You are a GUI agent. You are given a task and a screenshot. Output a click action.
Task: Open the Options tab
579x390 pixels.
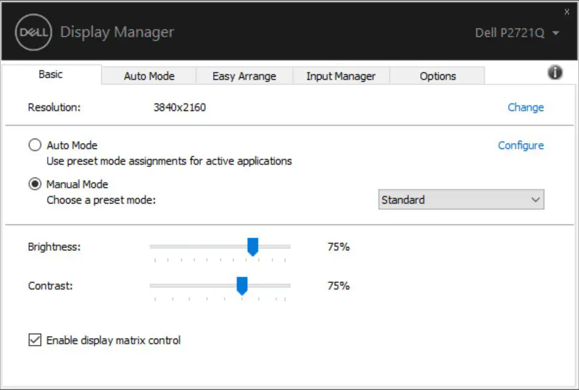click(x=437, y=76)
